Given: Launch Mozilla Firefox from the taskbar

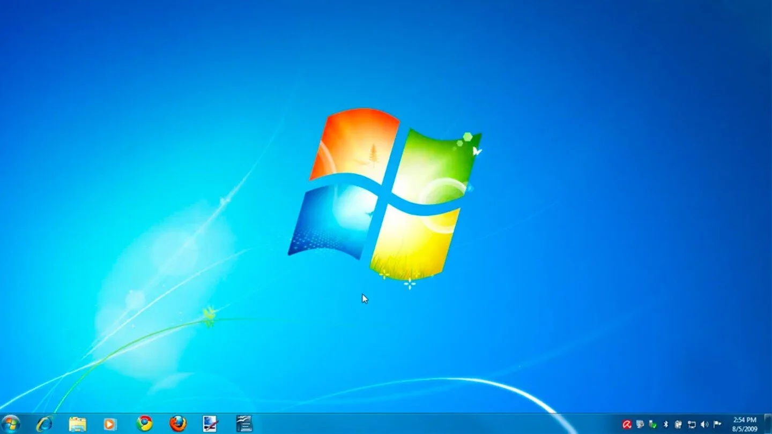Looking at the screenshot, I should [x=178, y=424].
